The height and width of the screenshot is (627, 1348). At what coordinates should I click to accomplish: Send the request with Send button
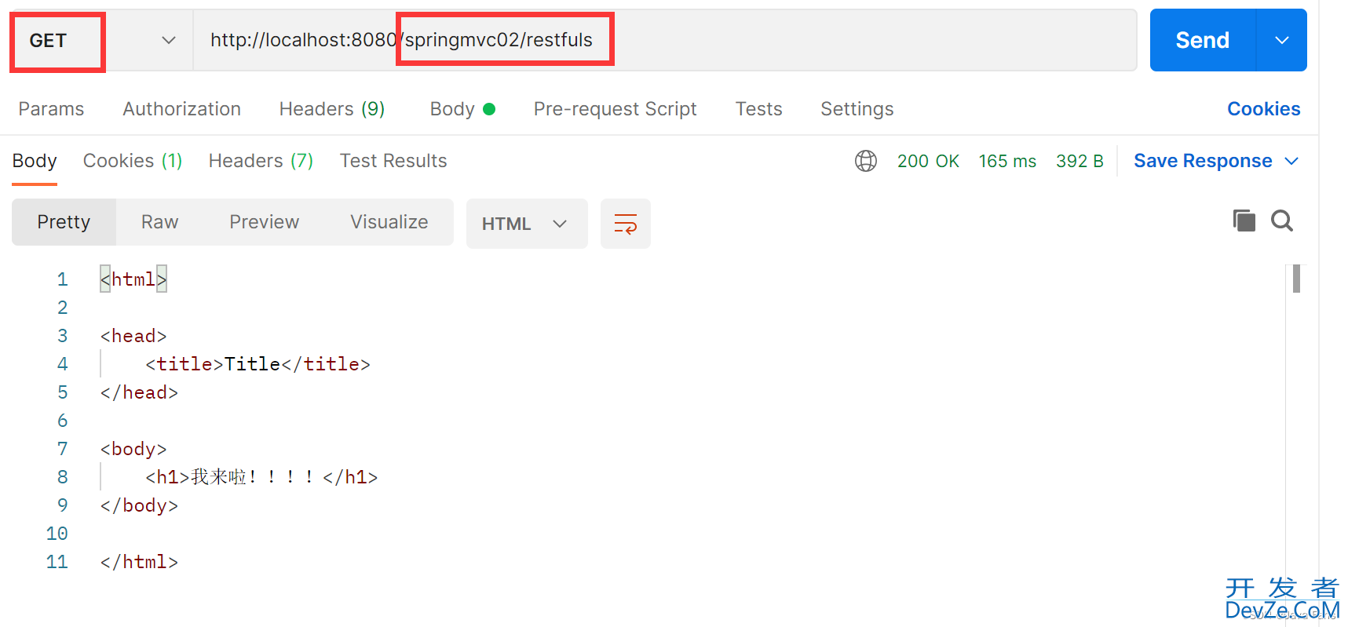pos(1202,41)
